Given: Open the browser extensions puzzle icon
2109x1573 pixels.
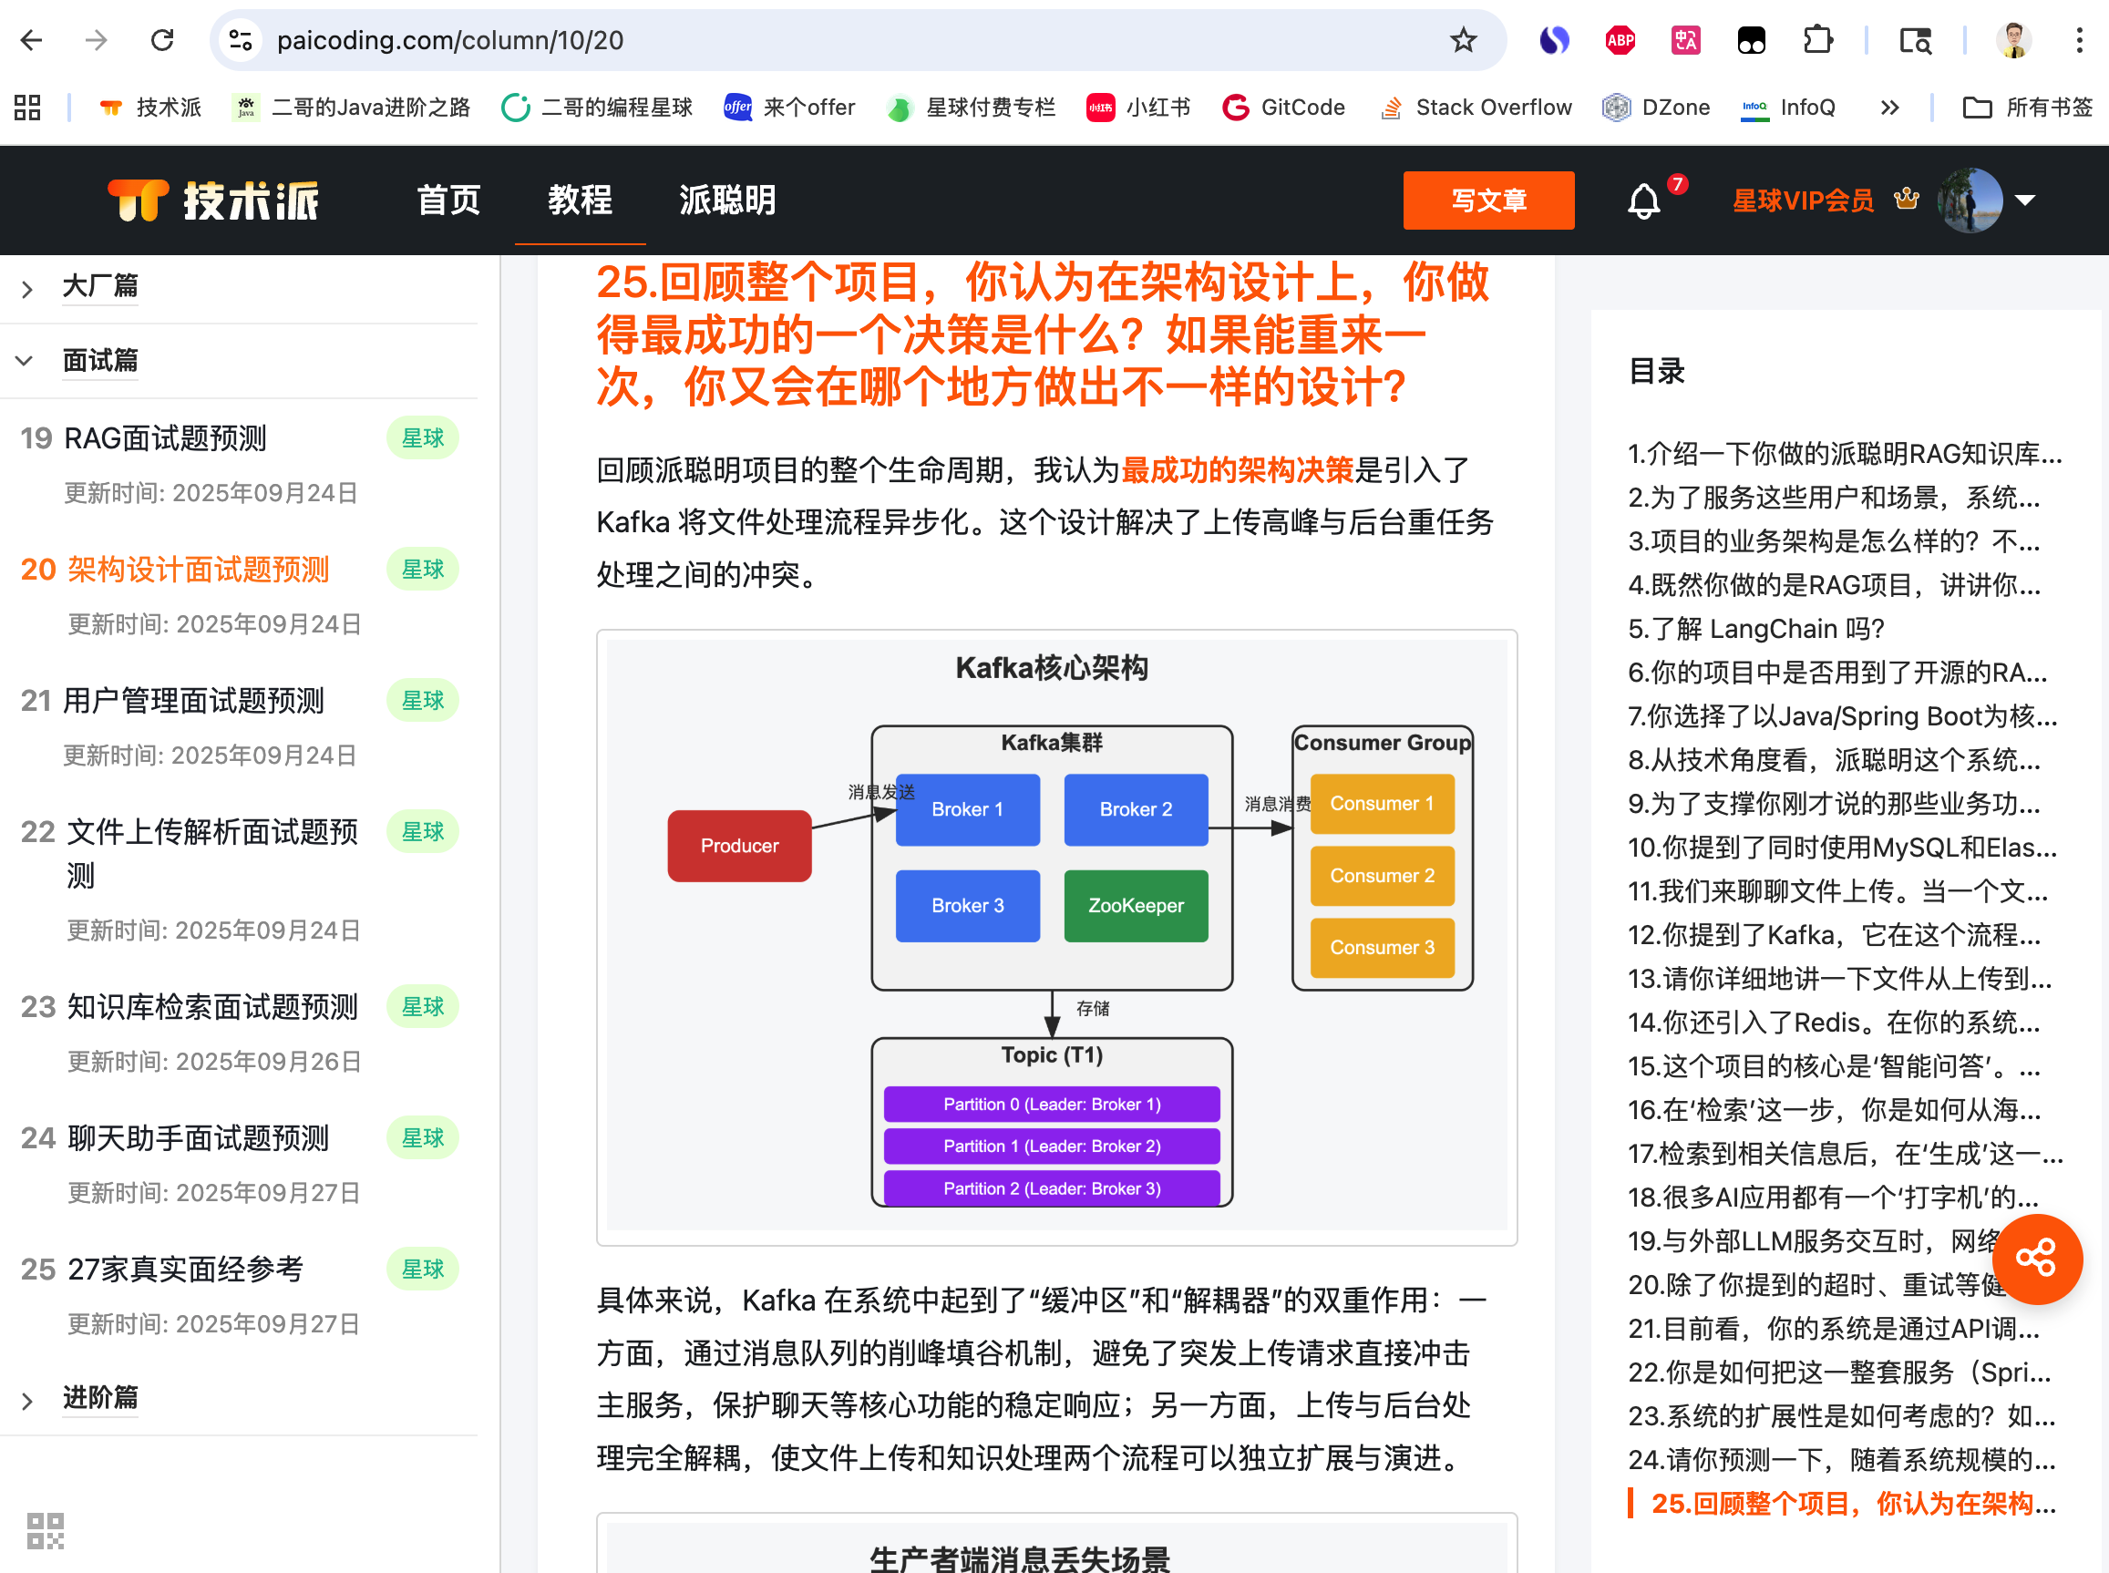Looking at the screenshot, I should tap(1817, 40).
